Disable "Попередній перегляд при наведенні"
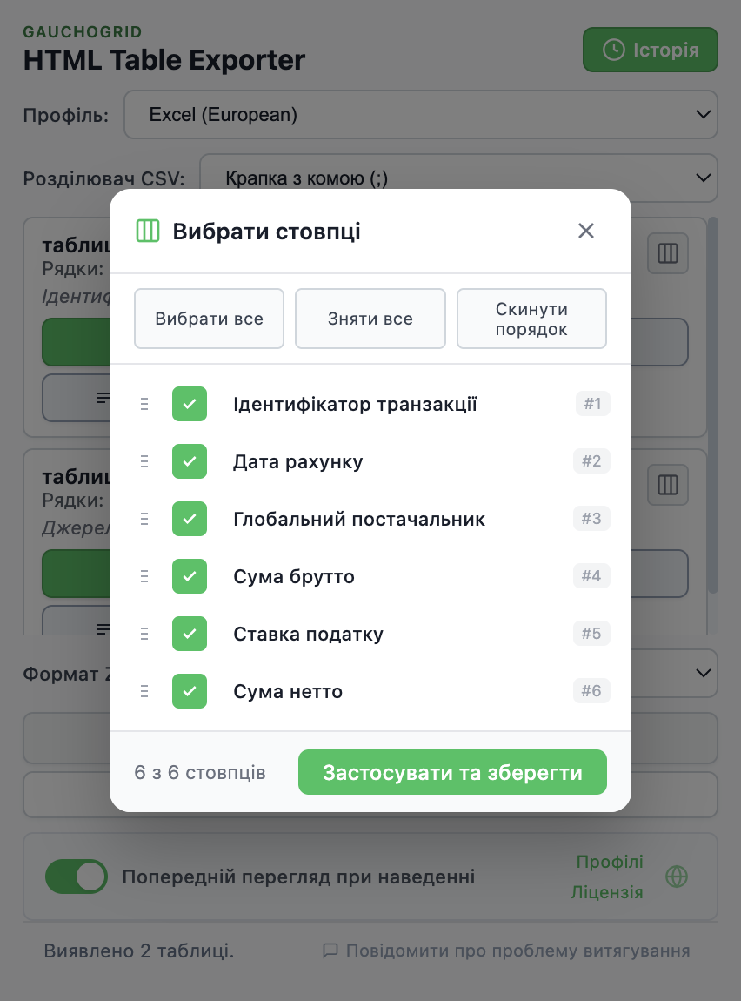Screen dimensions: 741x1001 point(77,877)
